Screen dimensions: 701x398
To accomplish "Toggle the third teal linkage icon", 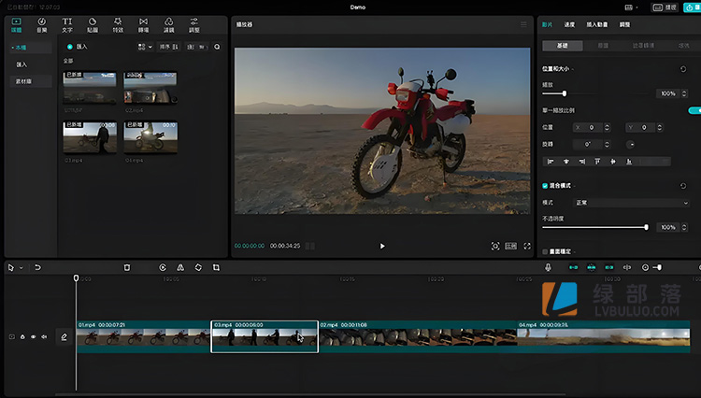I will point(608,267).
